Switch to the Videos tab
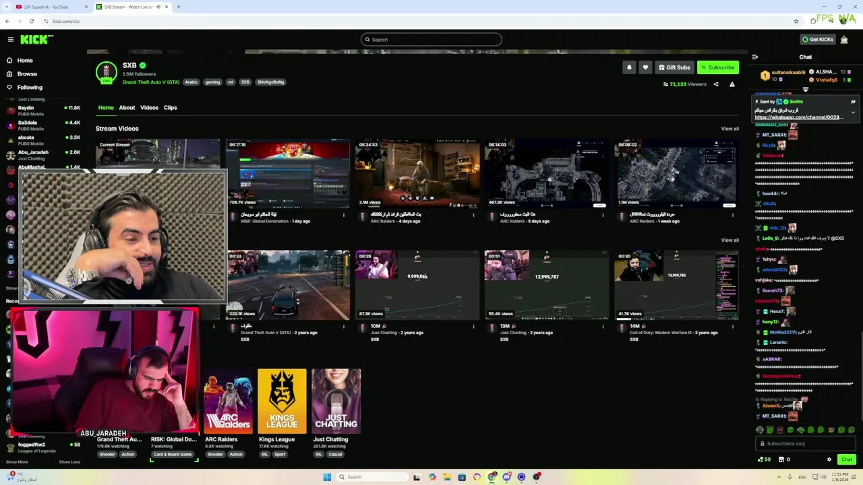This screenshot has height=485, width=863. tap(149, 108)
